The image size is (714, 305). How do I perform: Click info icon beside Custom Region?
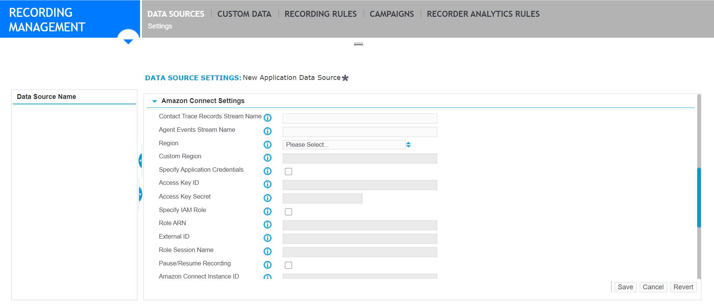(x=267, y=158)
